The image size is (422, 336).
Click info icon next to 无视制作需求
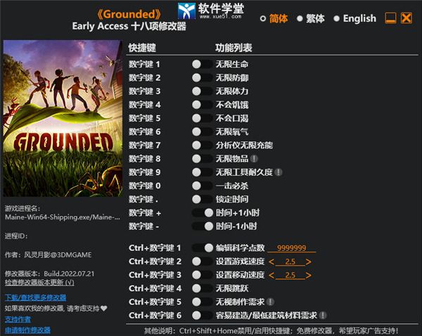(x=270, y=302)
